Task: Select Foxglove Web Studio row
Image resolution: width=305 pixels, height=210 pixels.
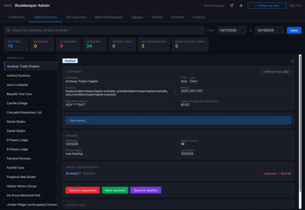Action: (31, 177)
